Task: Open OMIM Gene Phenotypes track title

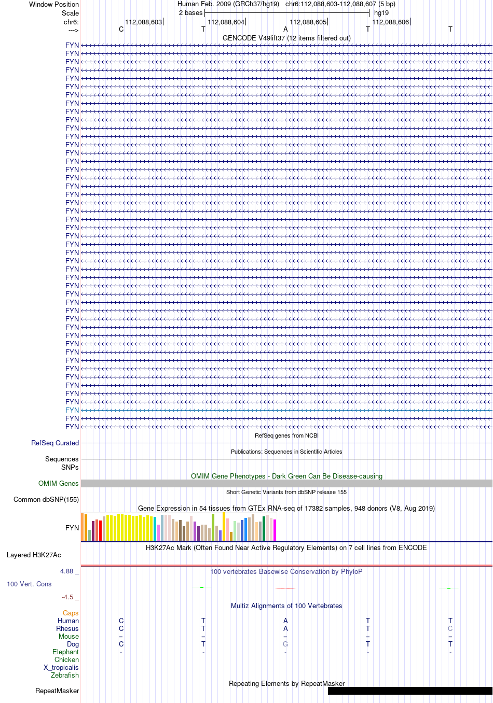Action: tap(286, 476)
